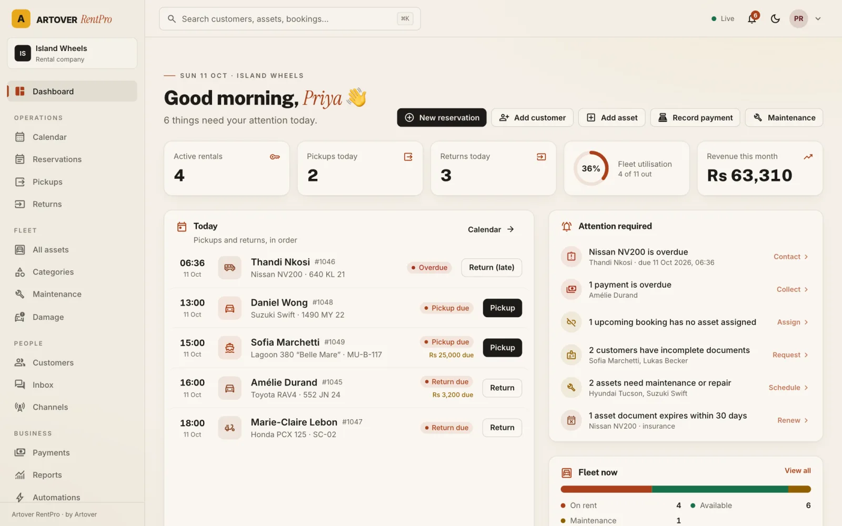
Task: Click Return (late) for Thandi Nkosi
Action: click(492, 267)
